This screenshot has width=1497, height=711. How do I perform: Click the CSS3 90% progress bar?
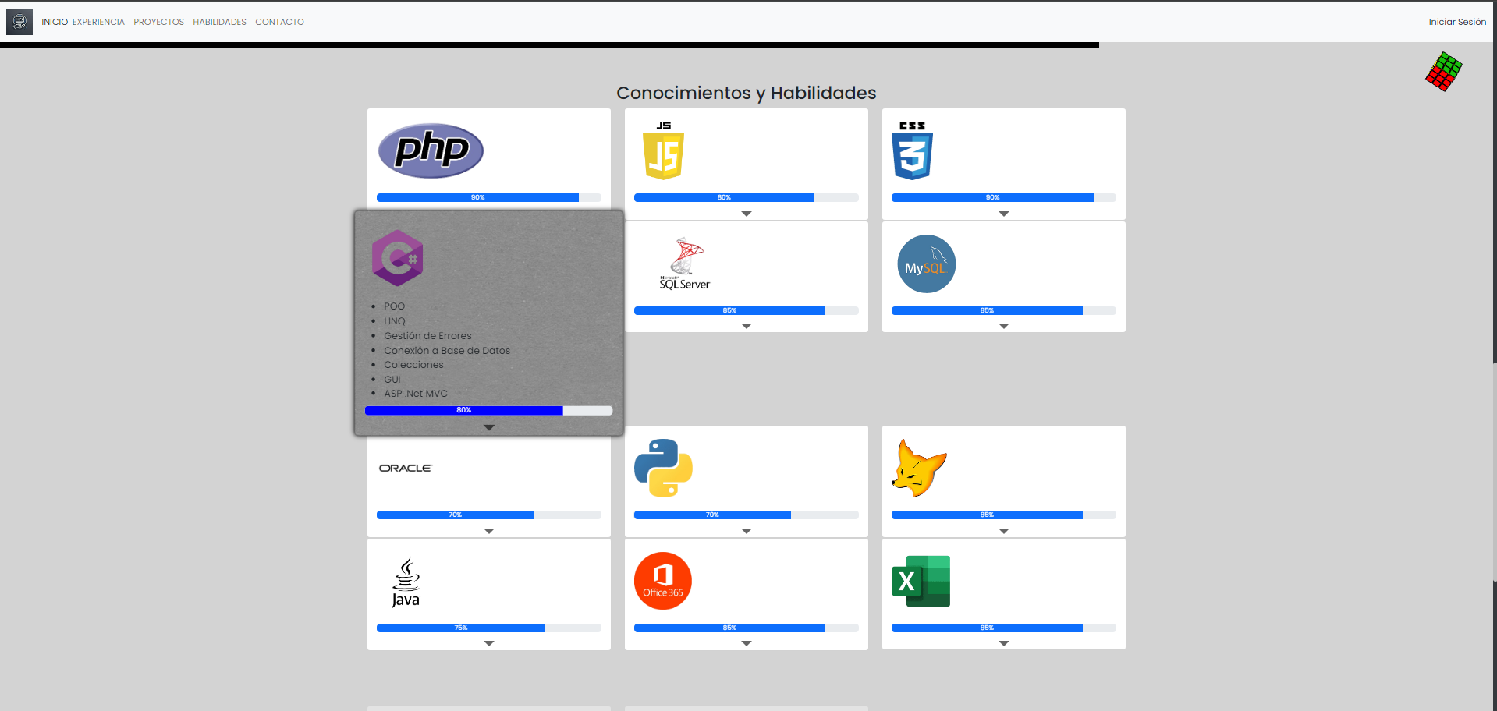[x=1004, y=198]
